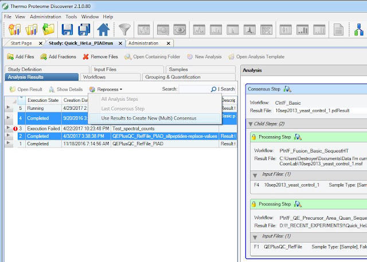Click the second bar-chart study icon in toolbar
367x262 pixels.
pos(32,30)
